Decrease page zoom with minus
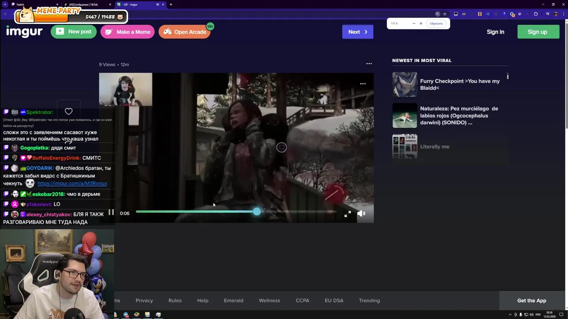The image size is (568, 319). click(x=414, y=23)
